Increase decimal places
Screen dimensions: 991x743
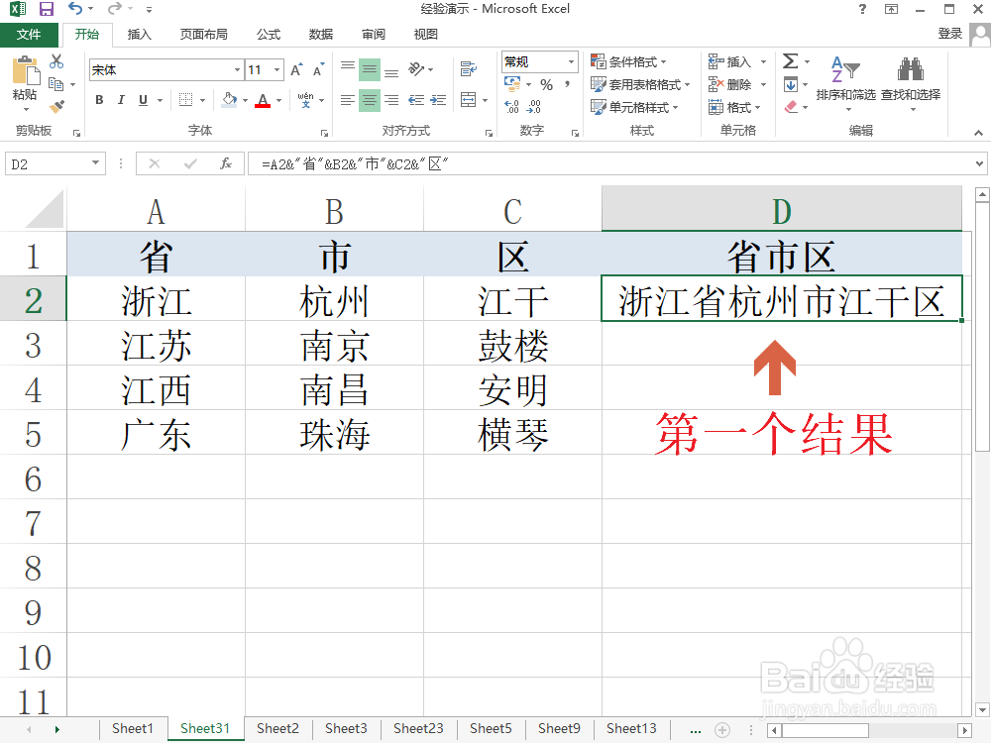pos(512,107)
